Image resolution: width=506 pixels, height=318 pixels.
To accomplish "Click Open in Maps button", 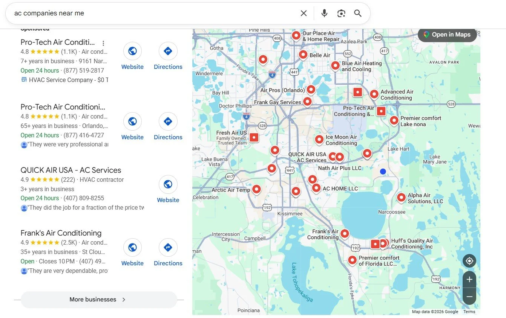I will [447, 35].
